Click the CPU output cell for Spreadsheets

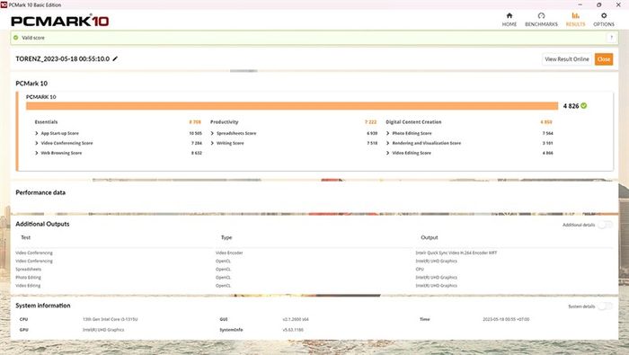click(x=420, y=269)
